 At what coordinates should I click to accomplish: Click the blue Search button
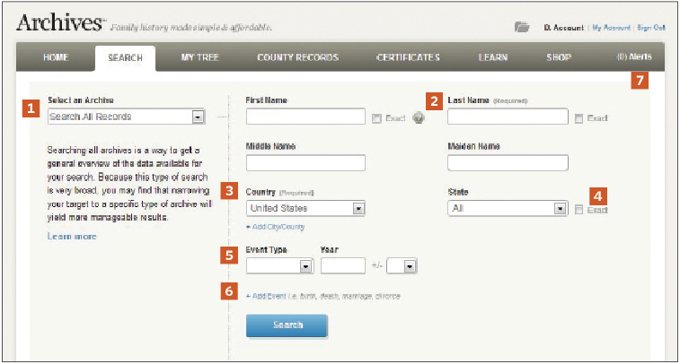287,325
